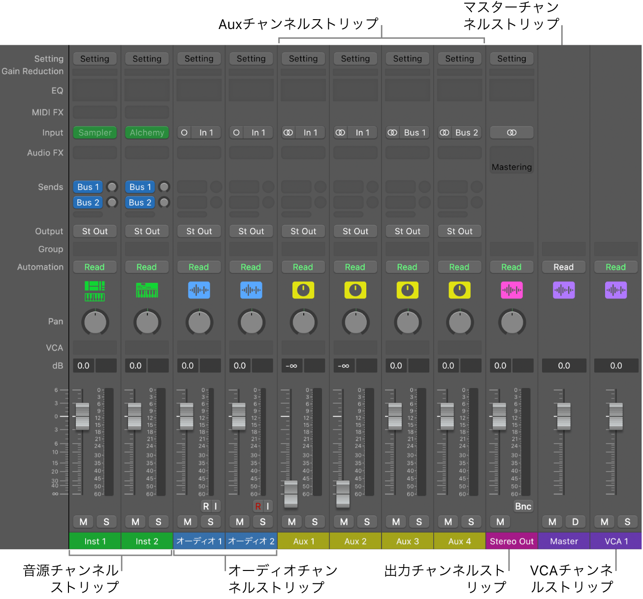Click the volume fader on Aux 1
Viewport: 643px width, 599px height.
pos(290,493)
